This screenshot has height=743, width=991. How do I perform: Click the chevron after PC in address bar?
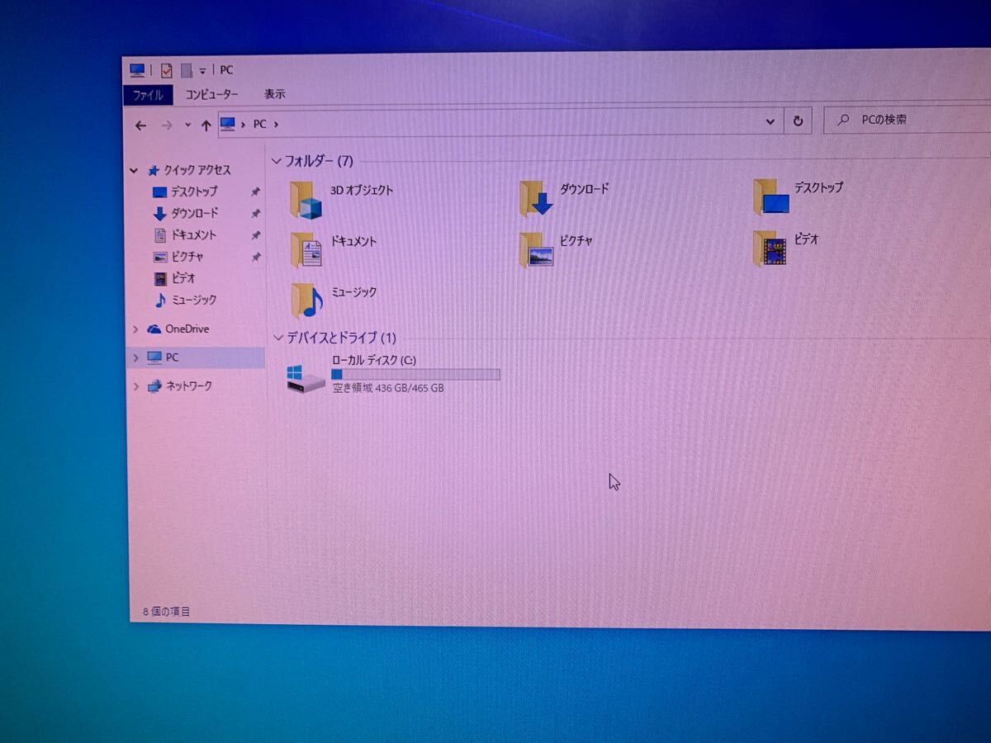pos(275,124)
